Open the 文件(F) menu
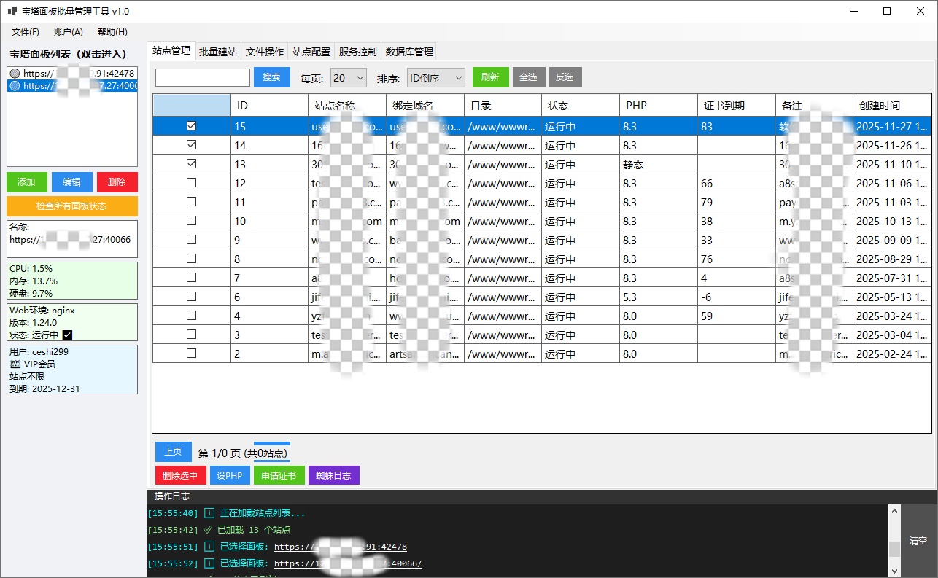This screenshot has width=938, height=578. 26,32
